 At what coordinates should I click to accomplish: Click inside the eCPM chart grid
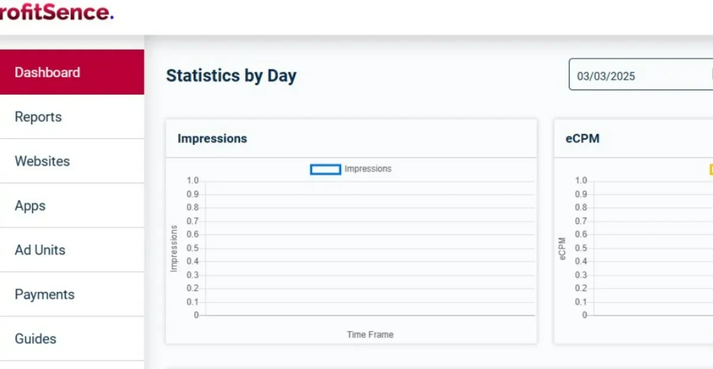coord(653,248)
